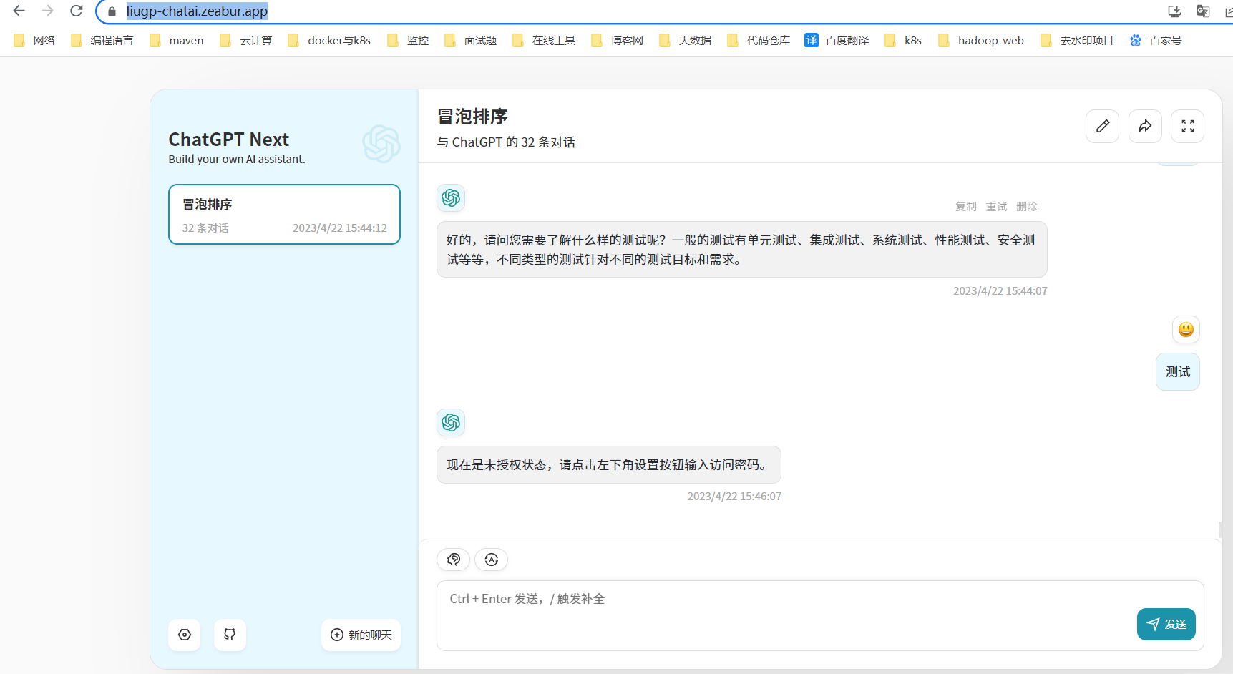Click the chat scrollbar thumb
Screen dimensions: 1233x674
[x=1220, y=530]
